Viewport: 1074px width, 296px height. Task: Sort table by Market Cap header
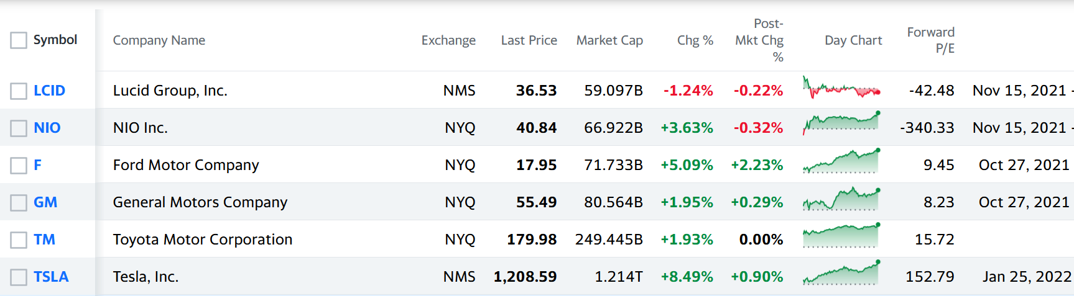[x=609, y=40]
